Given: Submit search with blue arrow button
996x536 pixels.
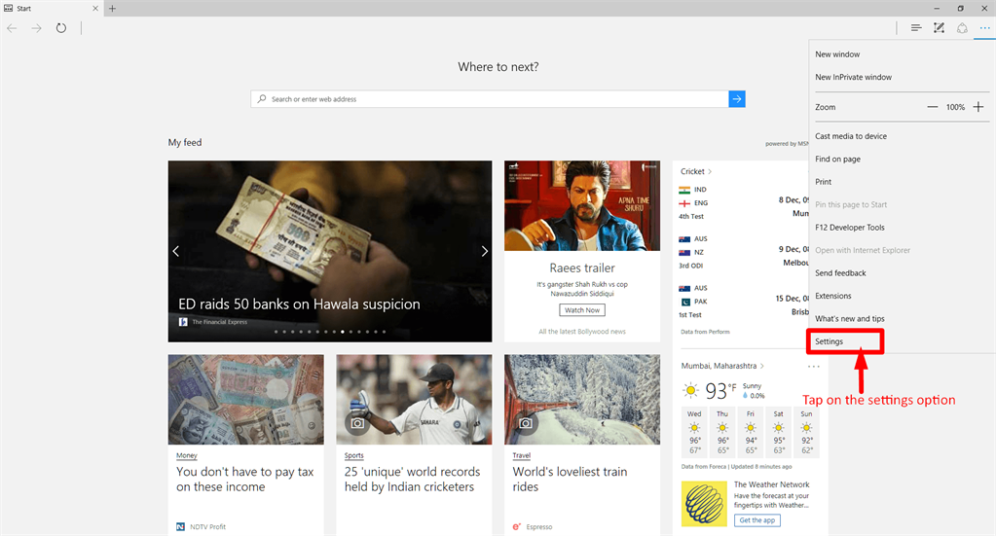Looking at the screenshot, I should tap(737, 99).
